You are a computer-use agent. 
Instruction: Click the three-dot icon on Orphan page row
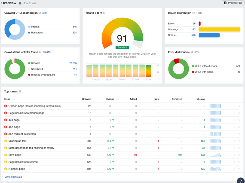coord(234,106)
